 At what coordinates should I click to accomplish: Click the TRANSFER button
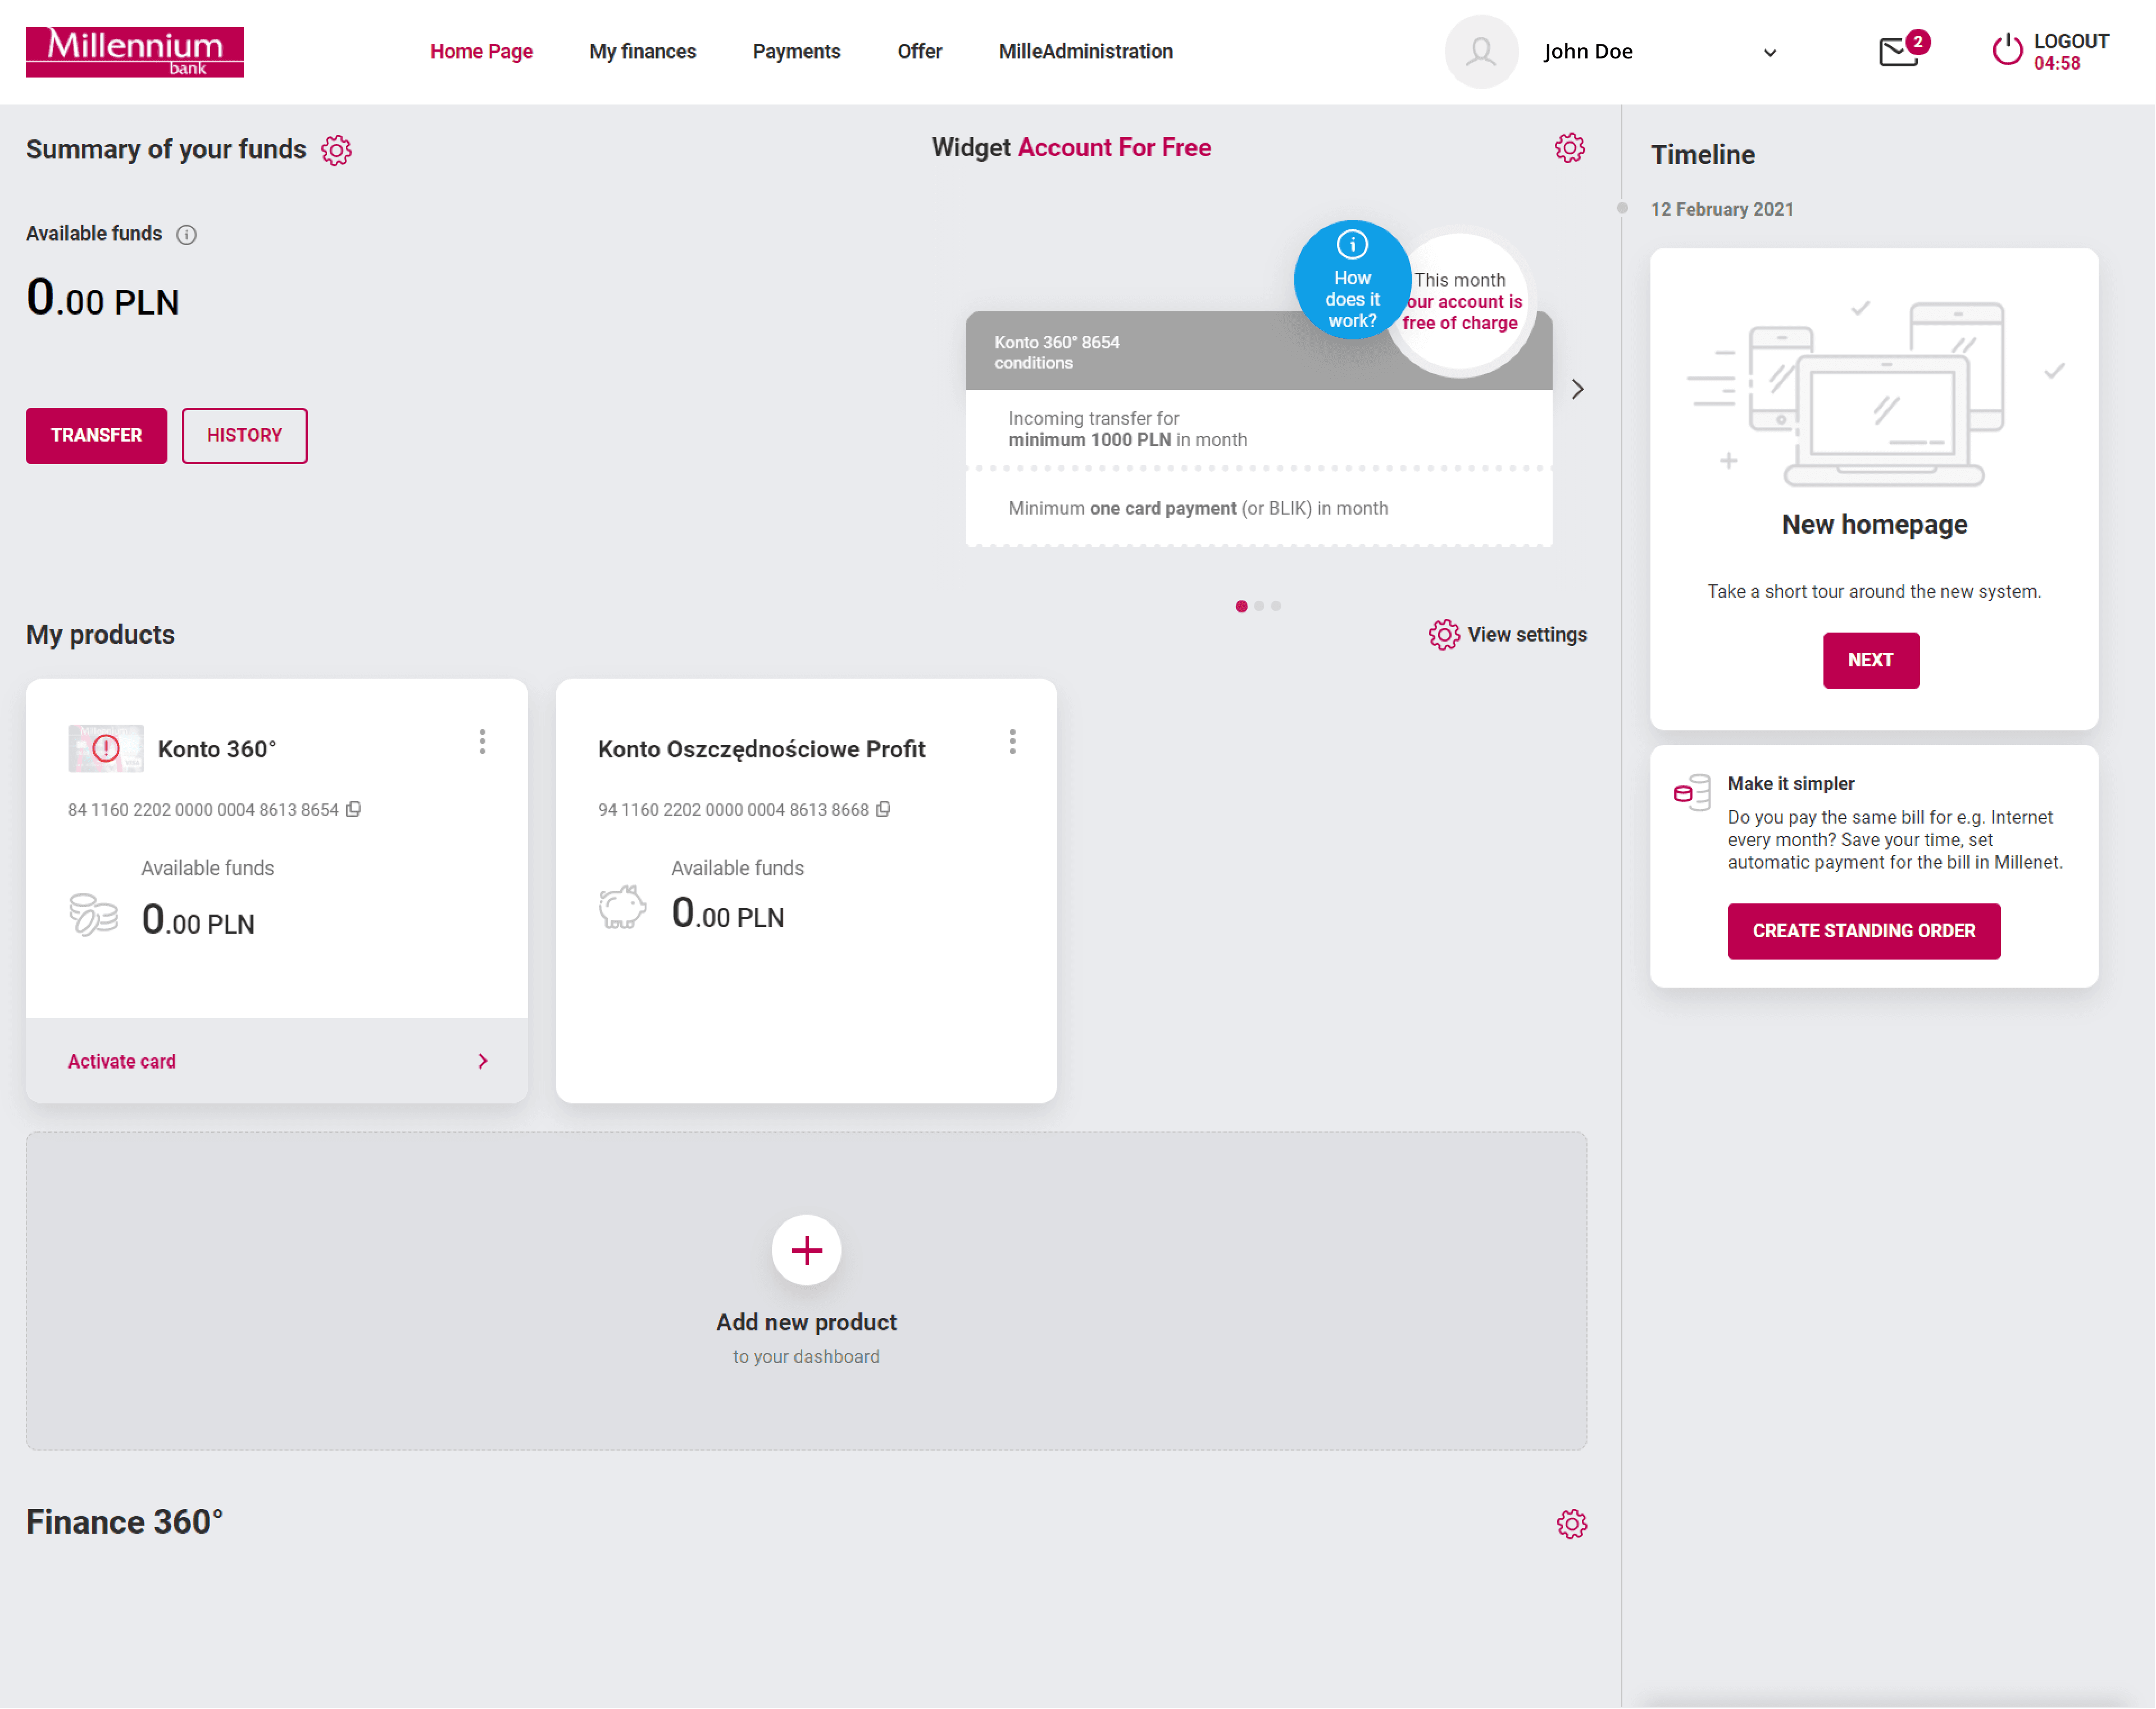[96, 435]
